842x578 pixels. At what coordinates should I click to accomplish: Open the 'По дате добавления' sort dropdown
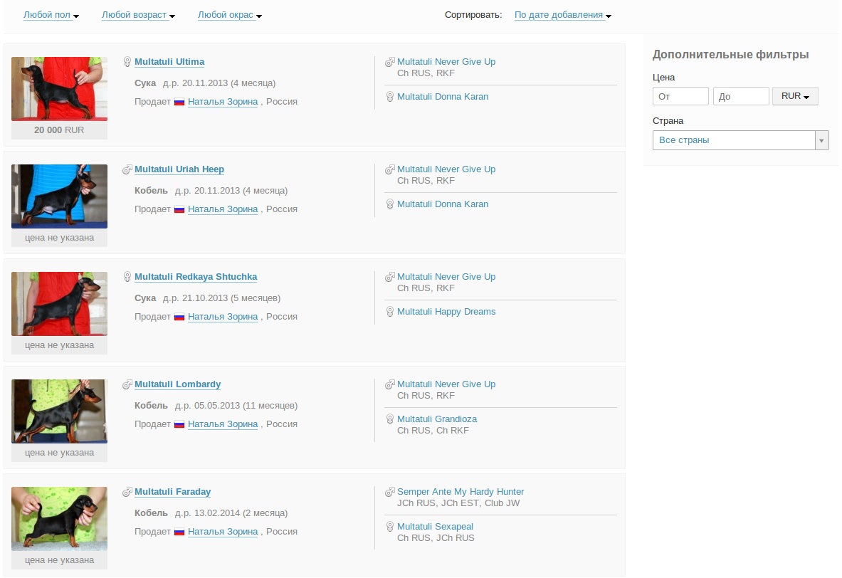pos(563,15)
